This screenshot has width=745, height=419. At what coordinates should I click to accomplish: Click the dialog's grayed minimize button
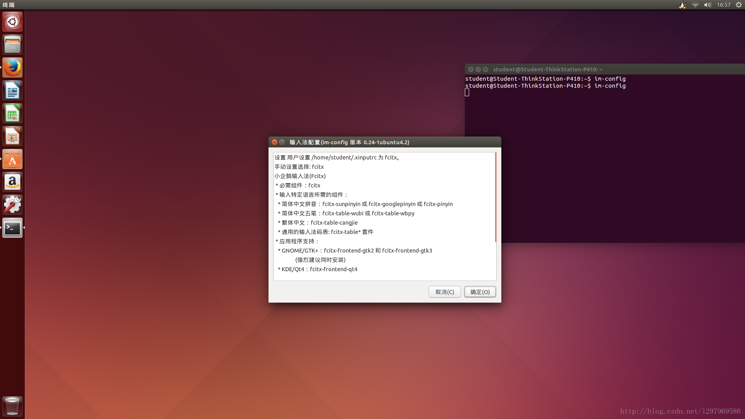pyautogui.click(x=282, y=142)
